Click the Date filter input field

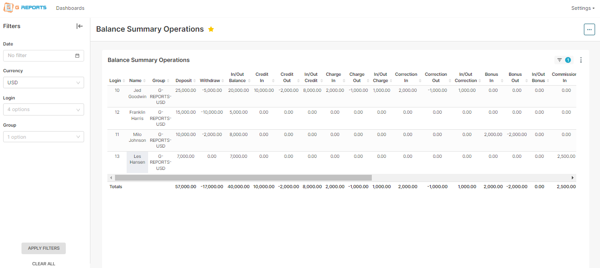click(39, 56)
